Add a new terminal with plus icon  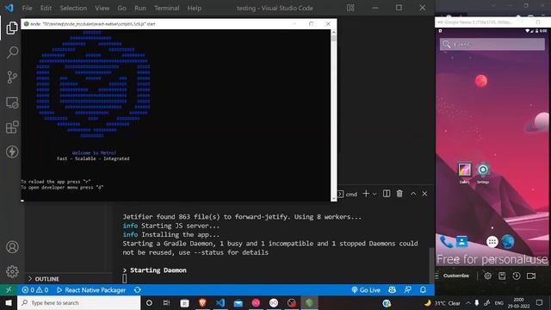[x=366, y=194]
